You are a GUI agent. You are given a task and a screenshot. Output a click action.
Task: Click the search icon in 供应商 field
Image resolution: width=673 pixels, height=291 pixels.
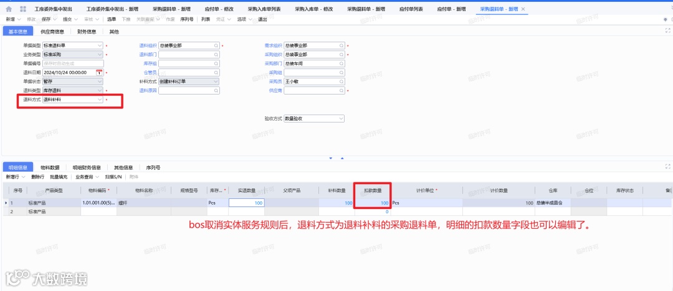pos(341,90)
